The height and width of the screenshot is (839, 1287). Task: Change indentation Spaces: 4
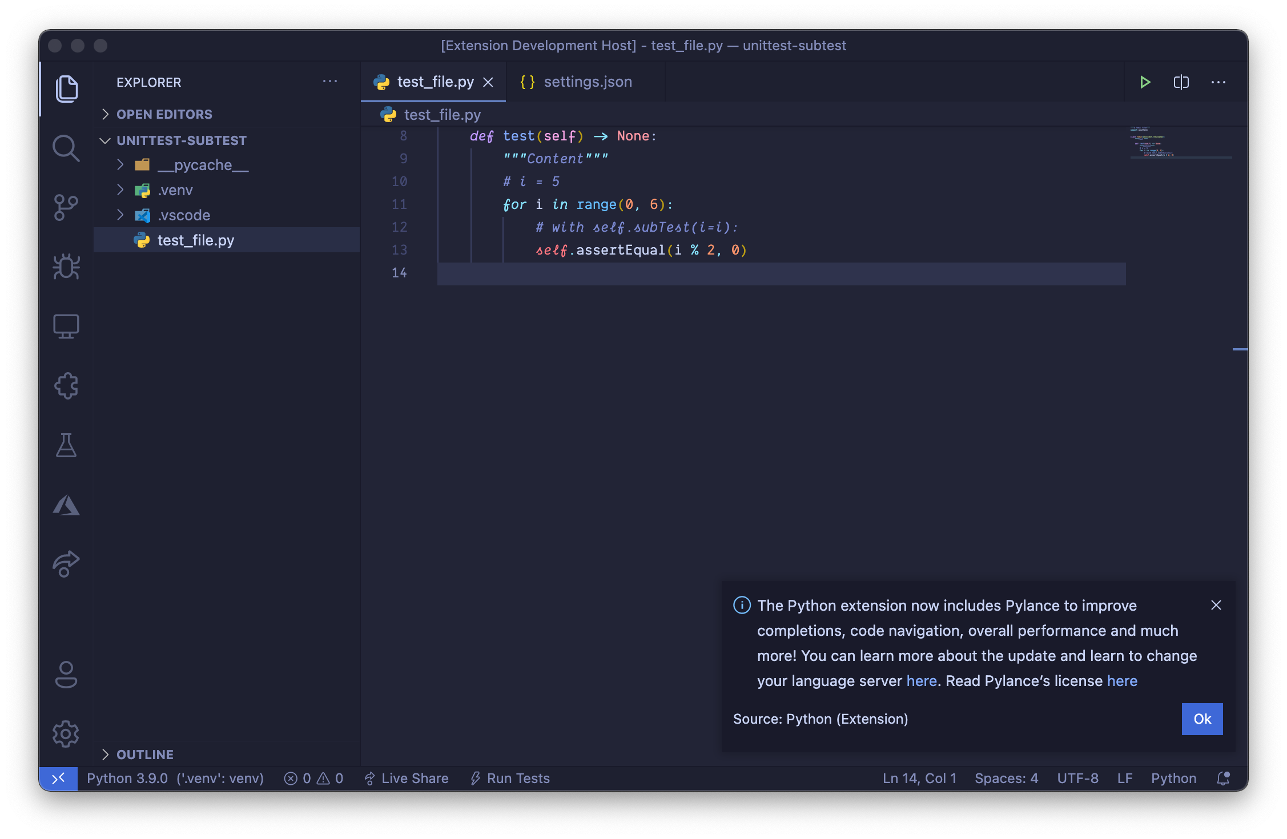(x=1007, y=779)
